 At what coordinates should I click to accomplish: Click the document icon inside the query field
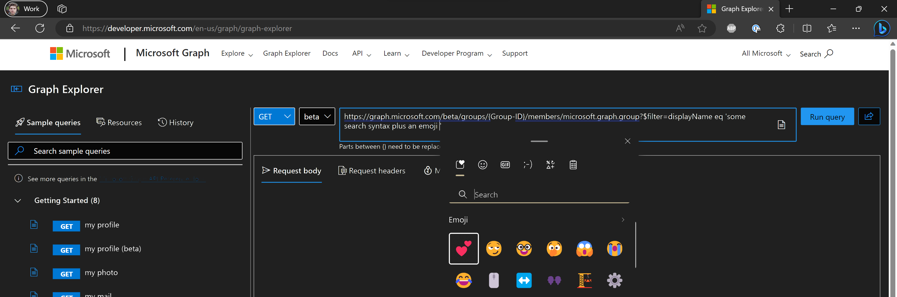781,124
